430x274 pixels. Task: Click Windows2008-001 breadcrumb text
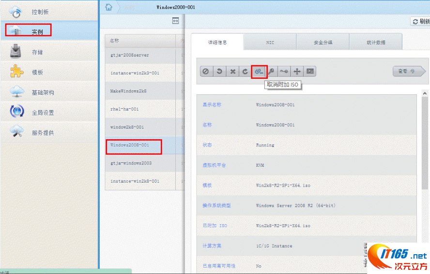pyautogui.click(x=176, y=7)
